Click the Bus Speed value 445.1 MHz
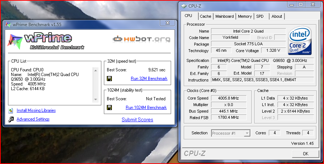 tap(228, 111)
